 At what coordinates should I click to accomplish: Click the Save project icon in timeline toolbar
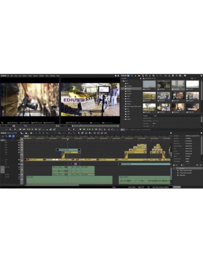tap(31, 133)
